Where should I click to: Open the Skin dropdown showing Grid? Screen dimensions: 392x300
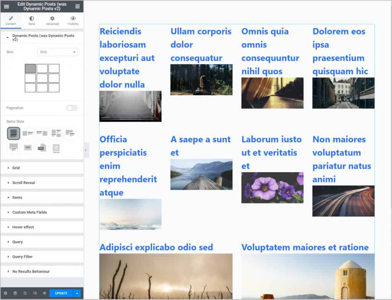57,52
